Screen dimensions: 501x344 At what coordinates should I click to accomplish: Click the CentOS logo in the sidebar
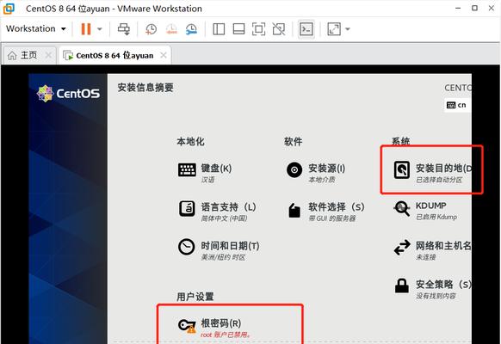pyautogui.click(x=68, y=94)
